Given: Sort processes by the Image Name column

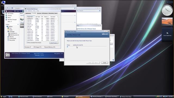Looking at the screenshot, I should [31, 17].
